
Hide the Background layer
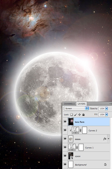point(65,164)
